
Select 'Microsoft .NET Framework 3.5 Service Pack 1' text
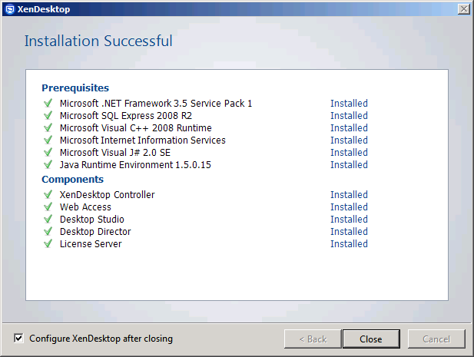pos(156,104)
